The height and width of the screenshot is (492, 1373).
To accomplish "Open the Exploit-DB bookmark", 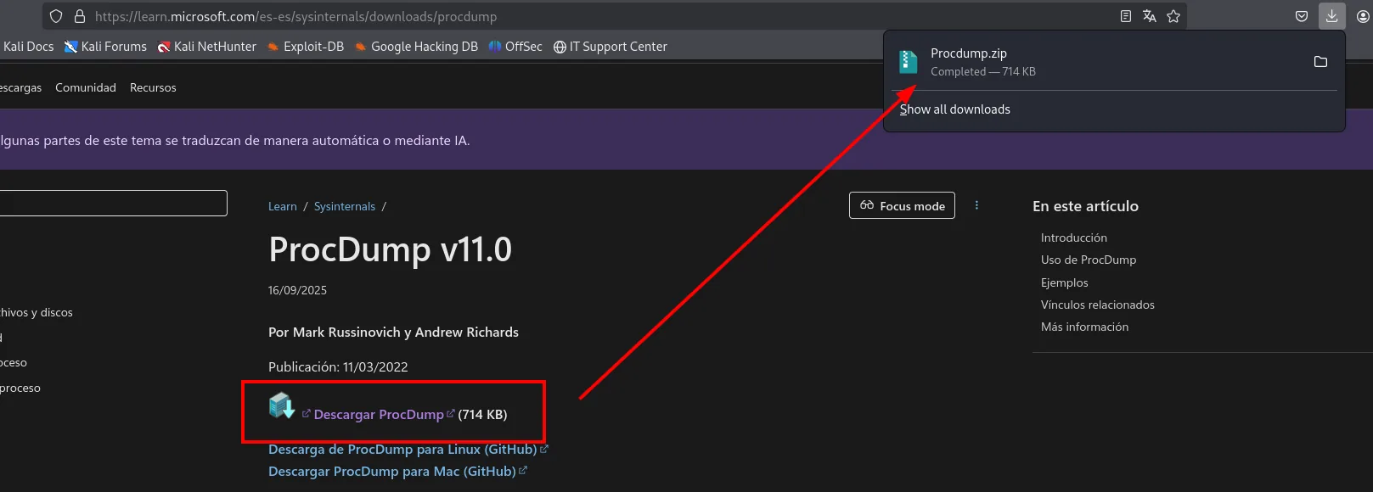I will [306, 47].
